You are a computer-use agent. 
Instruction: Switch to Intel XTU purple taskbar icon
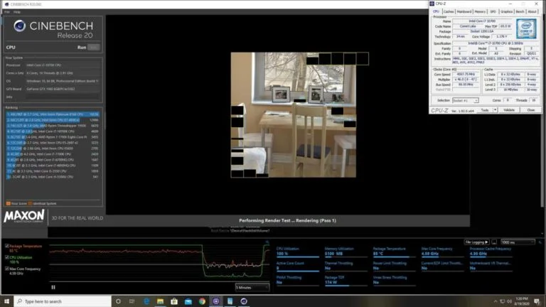(x=216, y=301)
